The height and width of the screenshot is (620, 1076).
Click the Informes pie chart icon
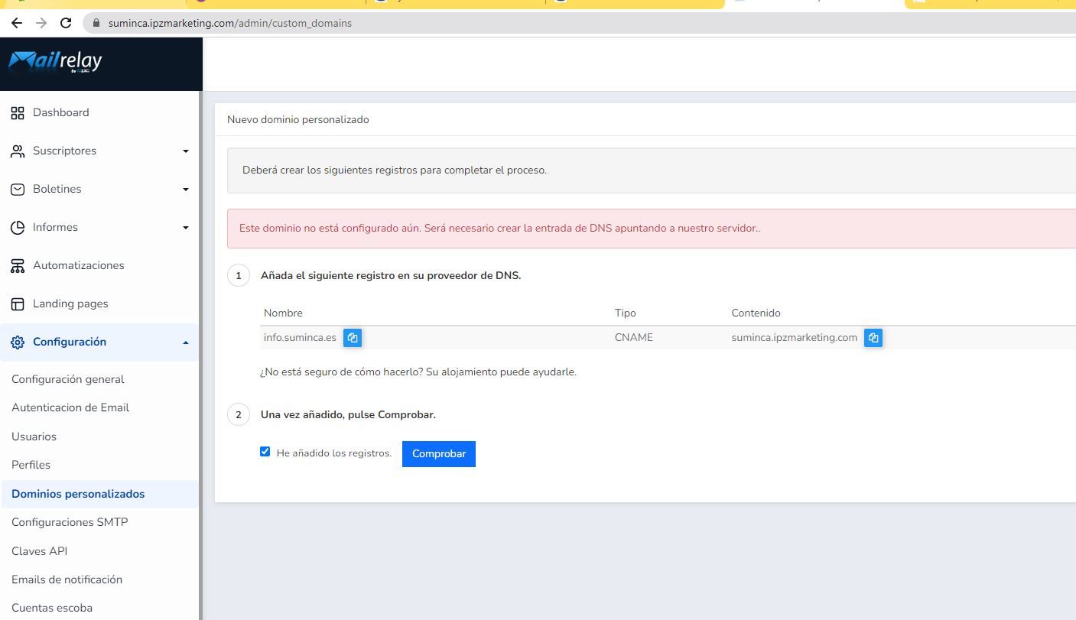point(18,228)
